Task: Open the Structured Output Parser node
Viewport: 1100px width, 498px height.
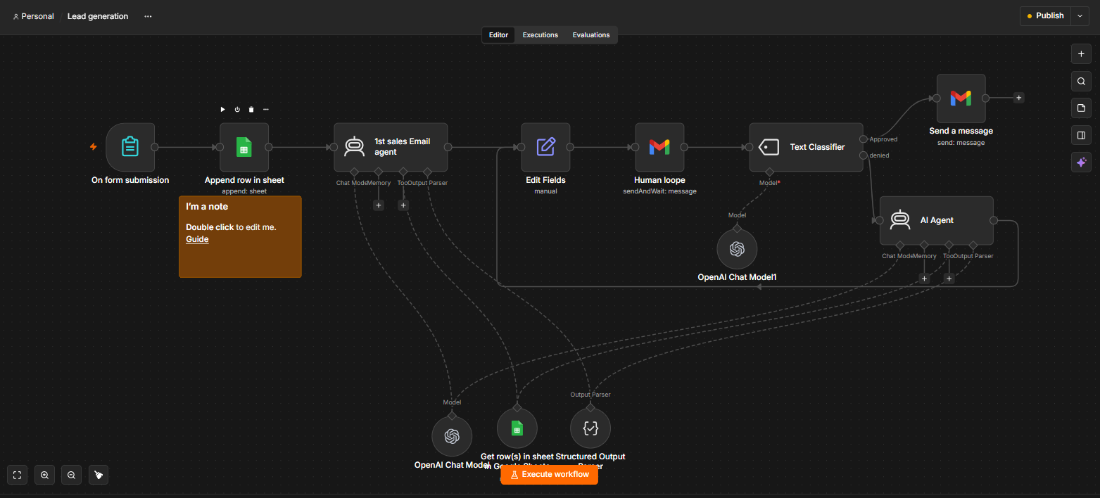Action: pyautogui.click(x=590, y=428)
